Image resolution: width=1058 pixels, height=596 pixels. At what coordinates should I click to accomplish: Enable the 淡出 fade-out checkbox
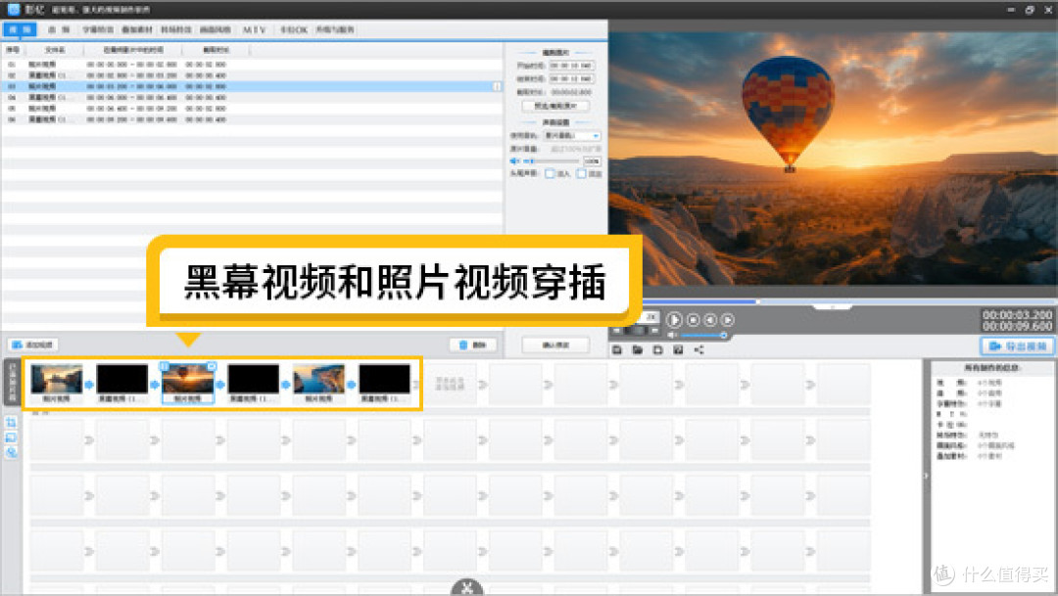click(581, 174)
